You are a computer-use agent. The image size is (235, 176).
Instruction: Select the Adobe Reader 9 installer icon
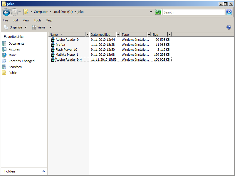[x=53, y=40]
